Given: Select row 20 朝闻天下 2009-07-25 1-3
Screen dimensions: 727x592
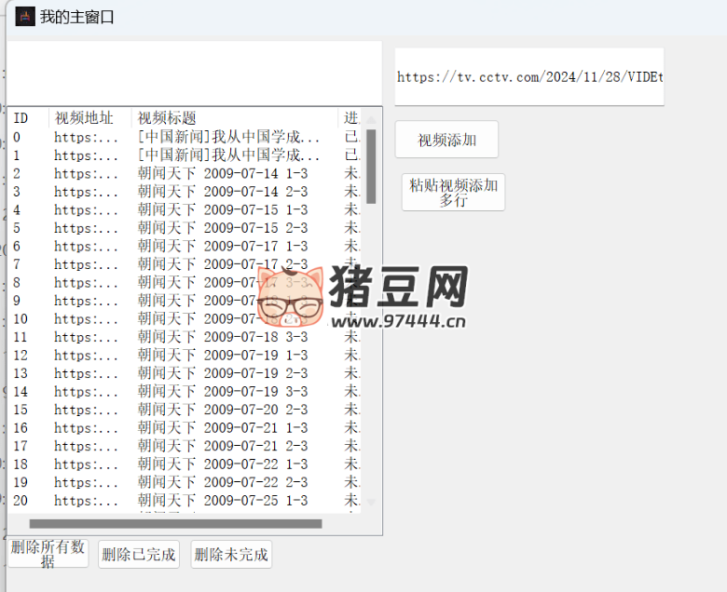Looking at the screenshot, I should tap(186, 501).
